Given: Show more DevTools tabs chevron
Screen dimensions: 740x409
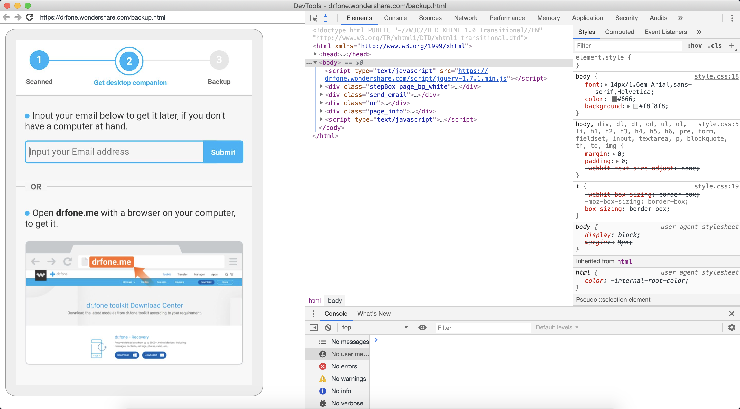Looking at the screenshot, I should coord(681,18).
